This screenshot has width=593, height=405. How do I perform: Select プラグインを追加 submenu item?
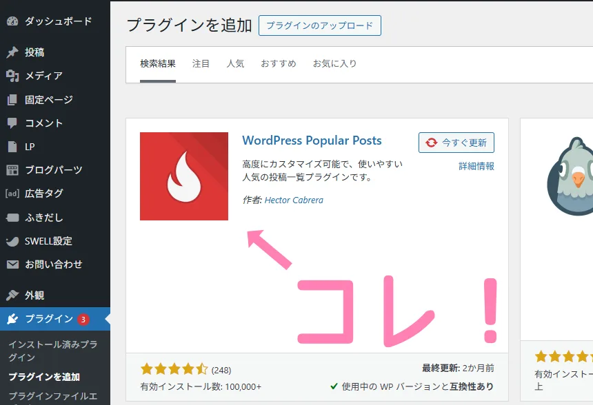point(44,377)
